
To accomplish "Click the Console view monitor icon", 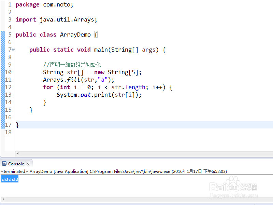I will tap(4, 164).
